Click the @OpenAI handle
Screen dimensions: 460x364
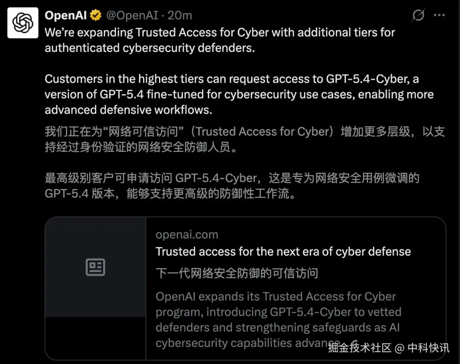click(x=132, y=16)
